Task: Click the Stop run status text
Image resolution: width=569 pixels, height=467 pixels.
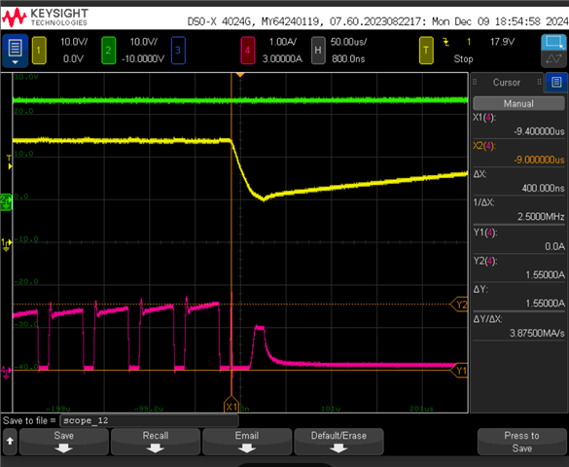Action: 463,58
